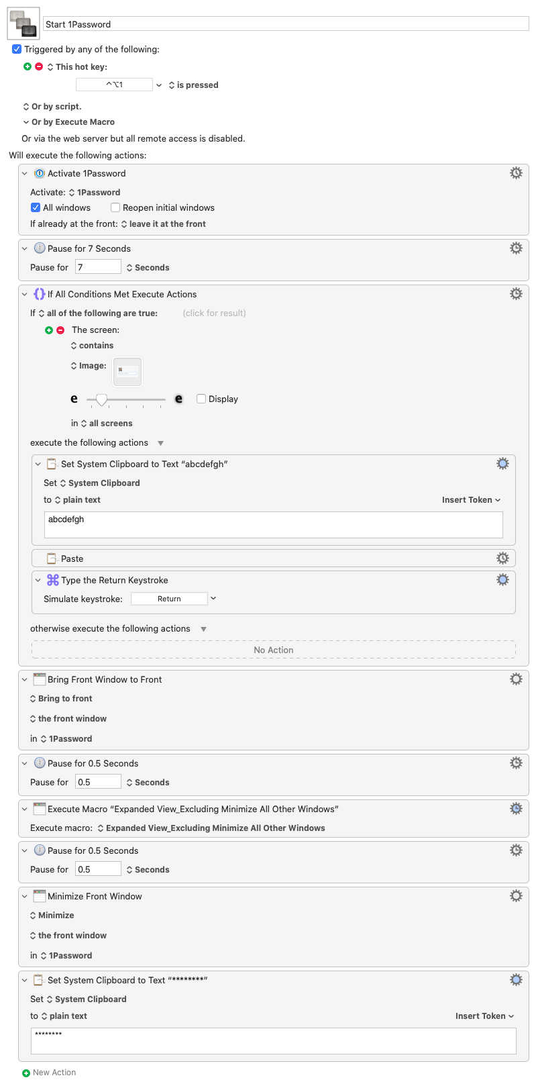Collapse the Type the Return Keystroke action
Screen dimensions: 536x1084
click(x=38, y=580)
